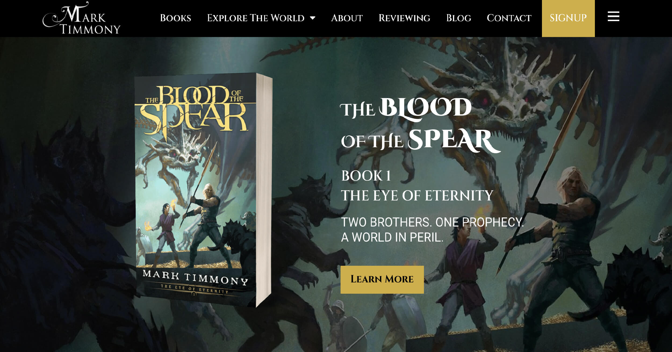Screen dimensions: 672x352
Task: Open the About page
Action: (x=347, y=18)
